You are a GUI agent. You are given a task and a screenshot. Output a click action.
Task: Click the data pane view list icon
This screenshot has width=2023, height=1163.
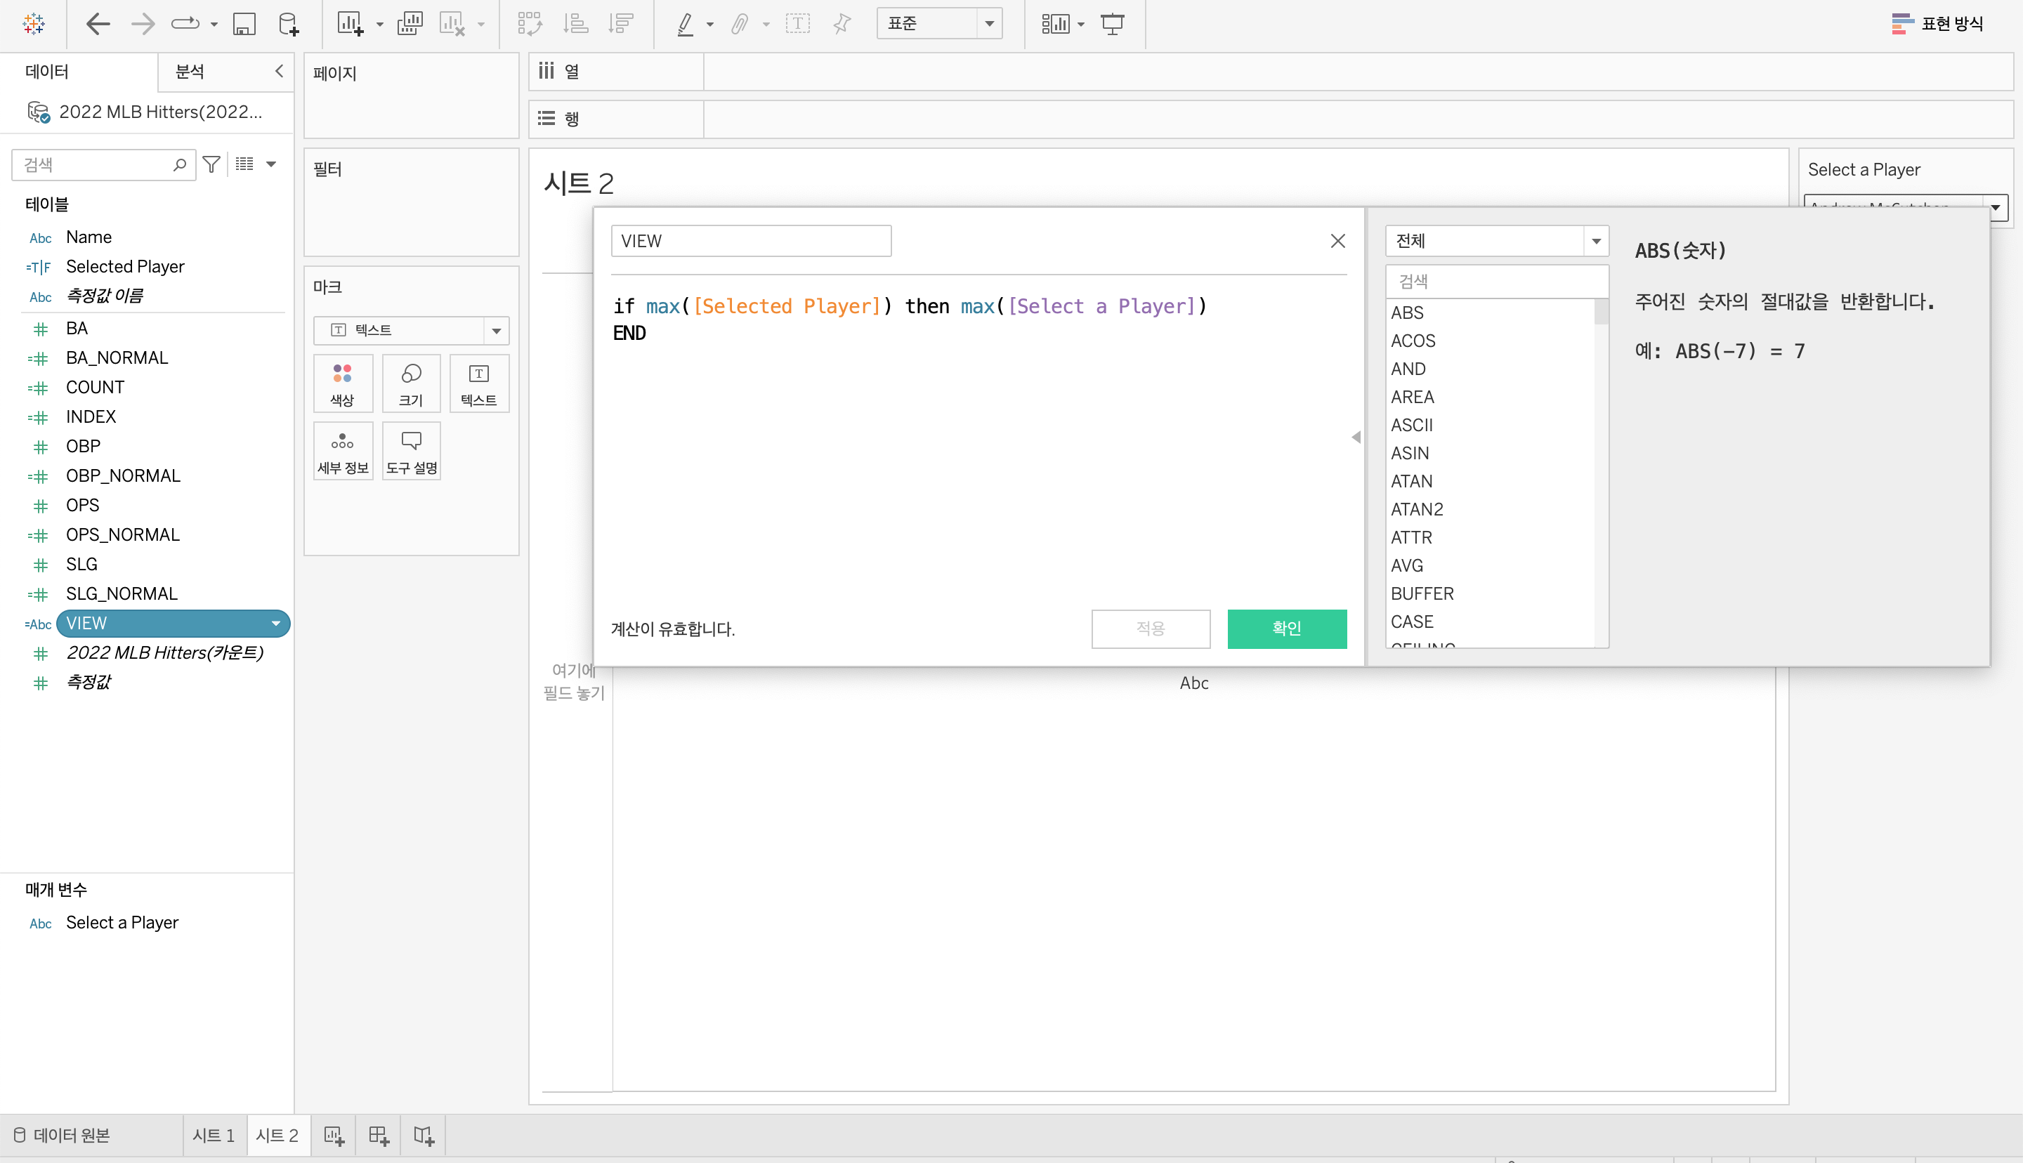coord(244,164)
